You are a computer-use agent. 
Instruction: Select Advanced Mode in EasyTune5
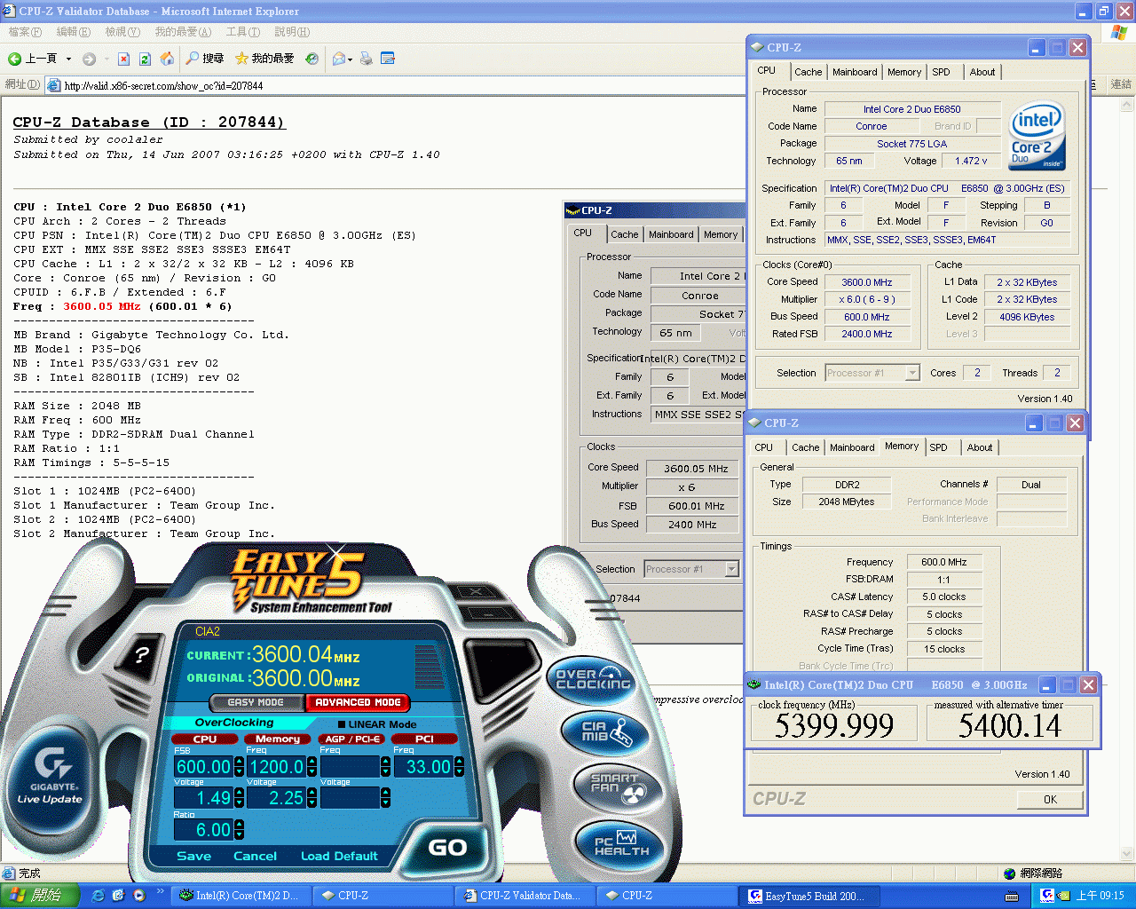coord(357,702)
